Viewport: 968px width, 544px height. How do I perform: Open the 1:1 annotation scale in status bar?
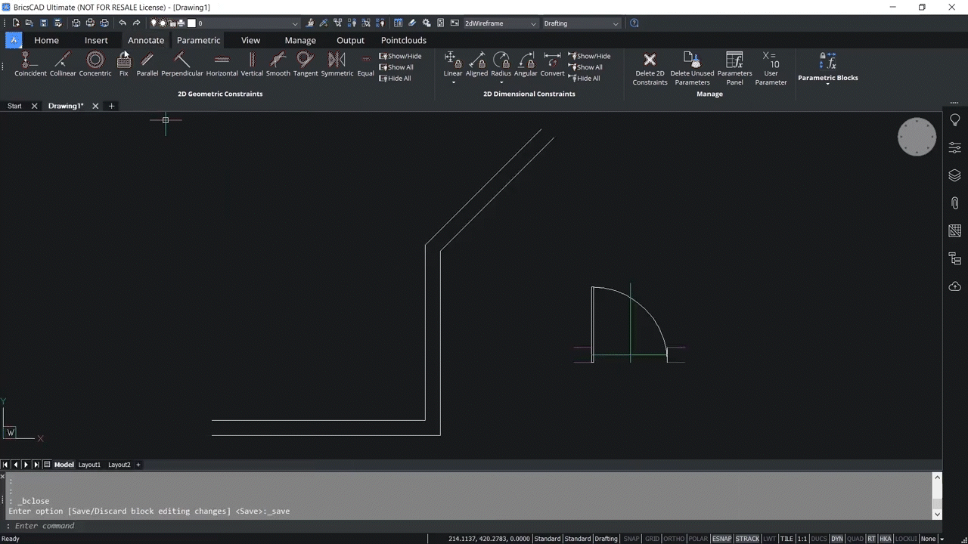(802, 539)
